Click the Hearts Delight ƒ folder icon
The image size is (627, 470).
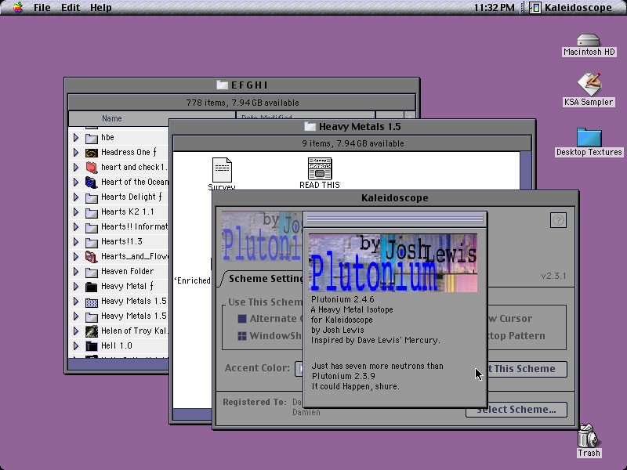[x=92, y=197]
